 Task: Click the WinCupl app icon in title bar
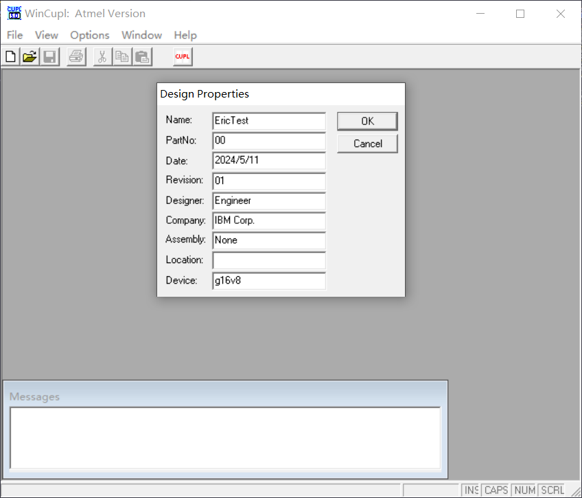coord(14,13)
